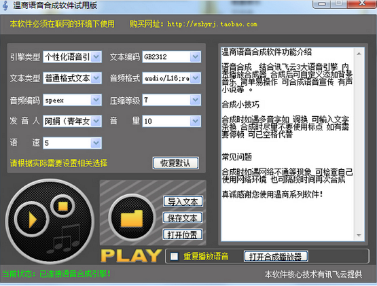Viewport: 377px width, 286px height.
Task: Open the 音频格式 dropdown
Action: 172,78
